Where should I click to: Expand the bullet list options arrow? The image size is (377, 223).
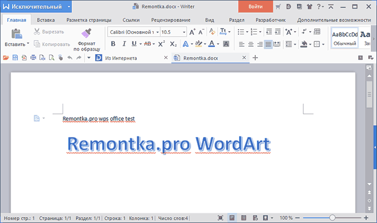pos(247,32)
